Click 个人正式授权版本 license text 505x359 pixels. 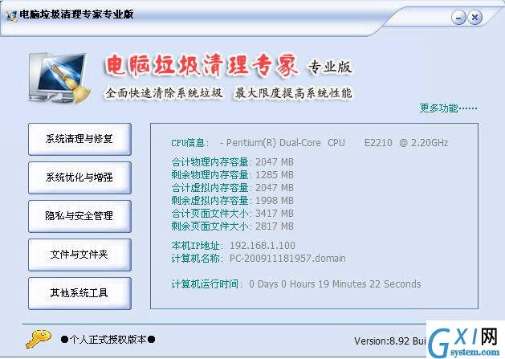[x=108, y=340]
